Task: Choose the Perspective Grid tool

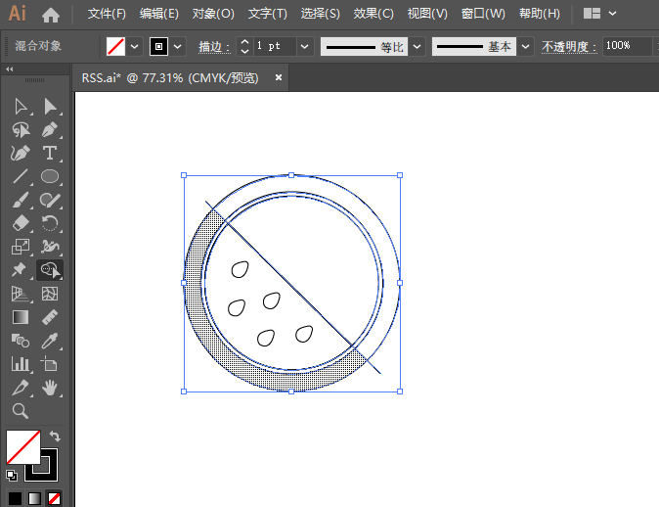Action: pos(21,294)
